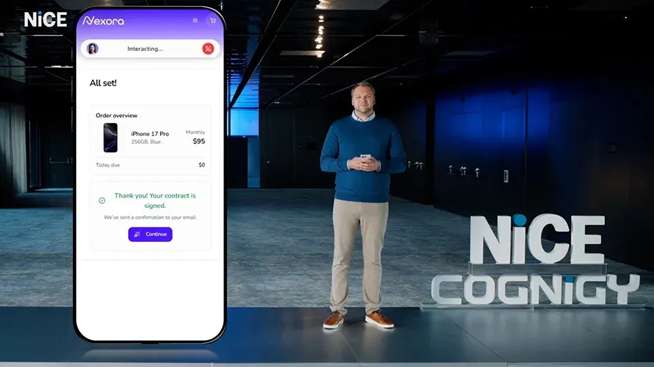Click the "256GB, Blue" product details
Image resolution: width=654 pixels, height=367 pixels.
coord(149,142)
